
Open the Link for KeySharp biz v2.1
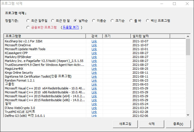click(x=94, y=41)
